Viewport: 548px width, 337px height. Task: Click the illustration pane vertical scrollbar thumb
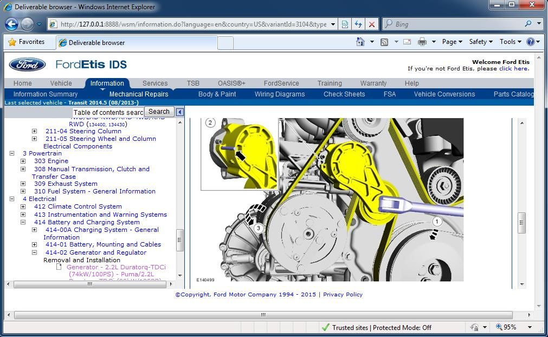(x=522, y=223)
